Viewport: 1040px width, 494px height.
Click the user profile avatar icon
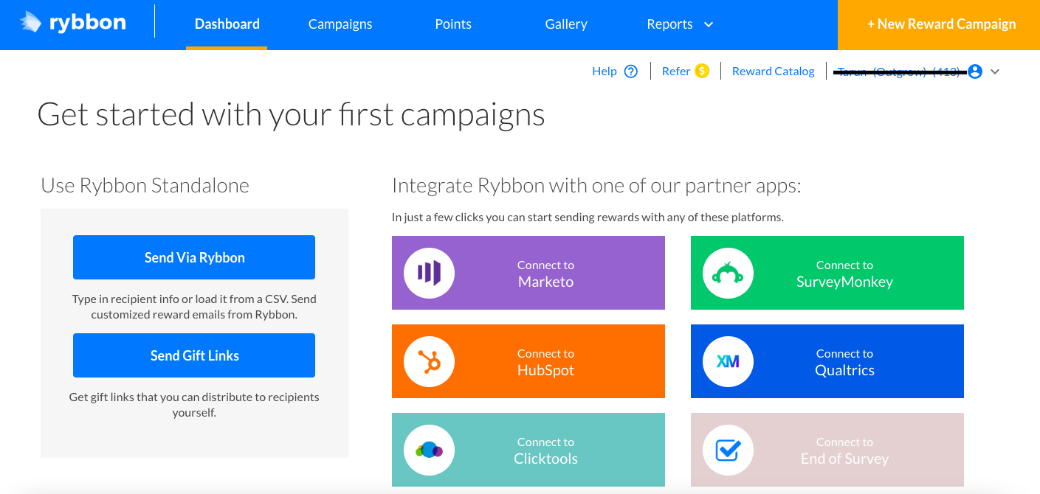click(975, 72)
